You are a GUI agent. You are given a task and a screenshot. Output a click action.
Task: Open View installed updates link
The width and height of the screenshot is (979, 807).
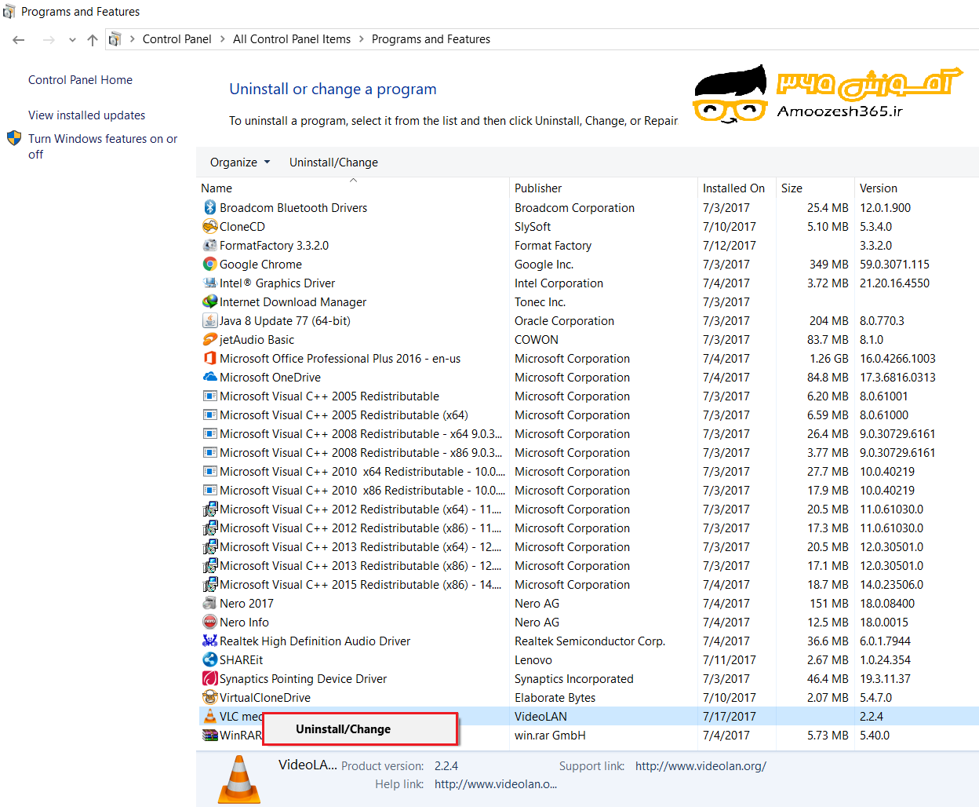(86, 115)
